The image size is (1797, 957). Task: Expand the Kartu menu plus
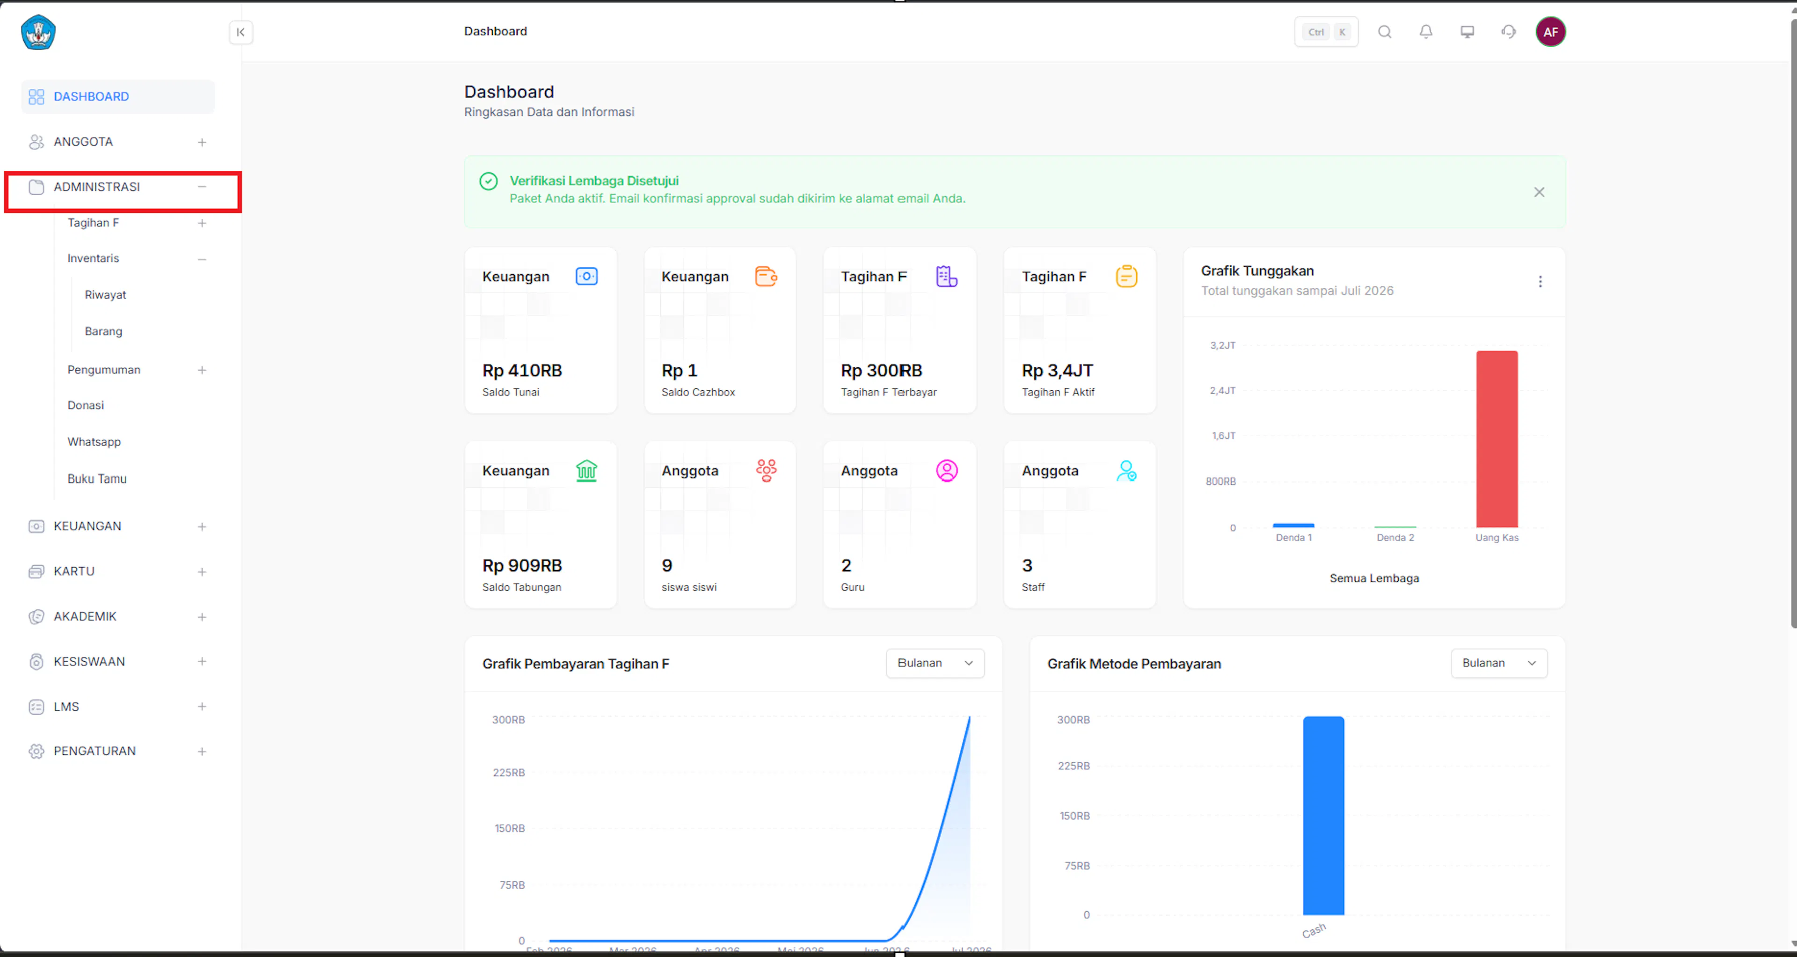(202, 572)
